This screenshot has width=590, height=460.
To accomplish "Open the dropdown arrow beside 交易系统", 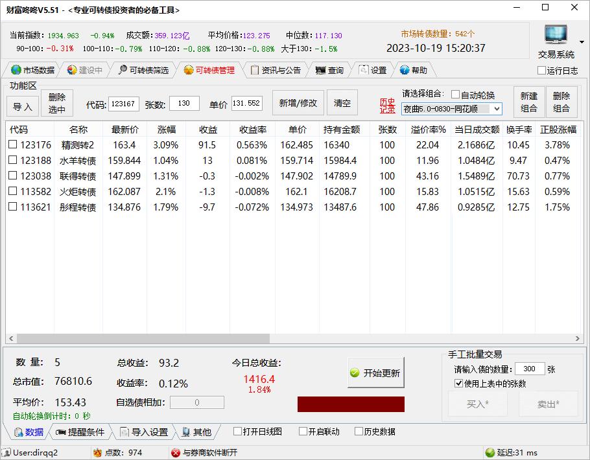I will coord(582,42).
